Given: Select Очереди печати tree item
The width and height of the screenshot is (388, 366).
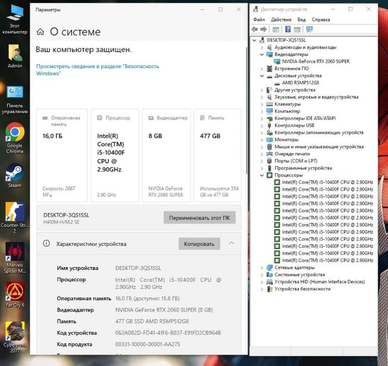Looking at the screenshot, I should point(292,154).
